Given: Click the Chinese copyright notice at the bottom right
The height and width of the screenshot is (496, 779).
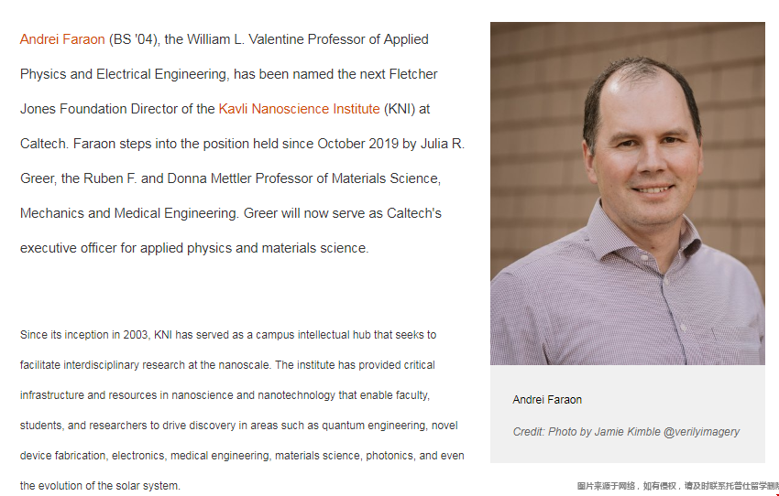Looking at the screenshot, I should coord(677,486).
